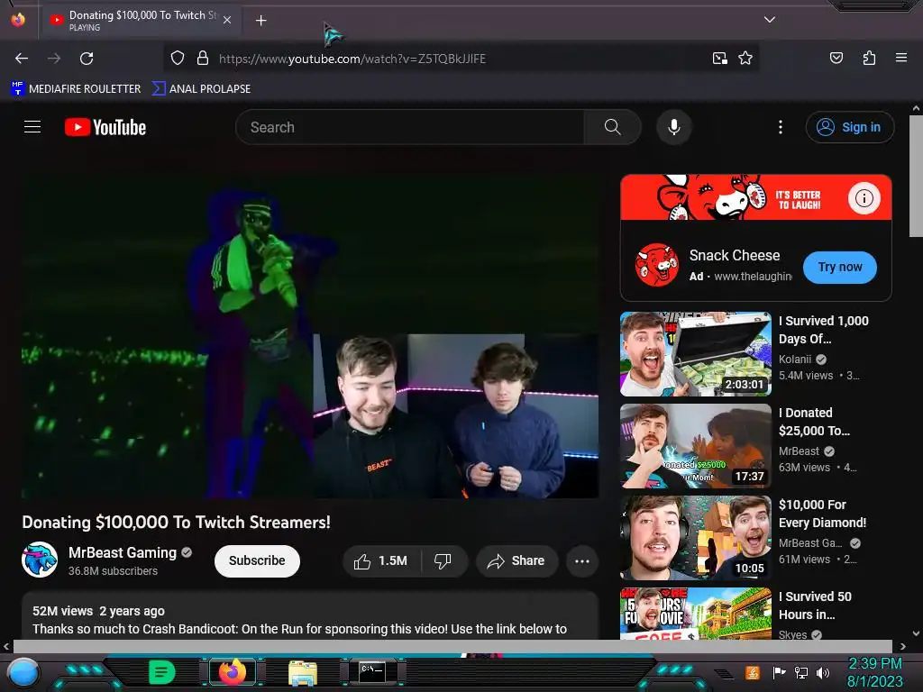Click the page URL in the address bar
Viewport: 923px width, 692px height.
tap(352, 59)
